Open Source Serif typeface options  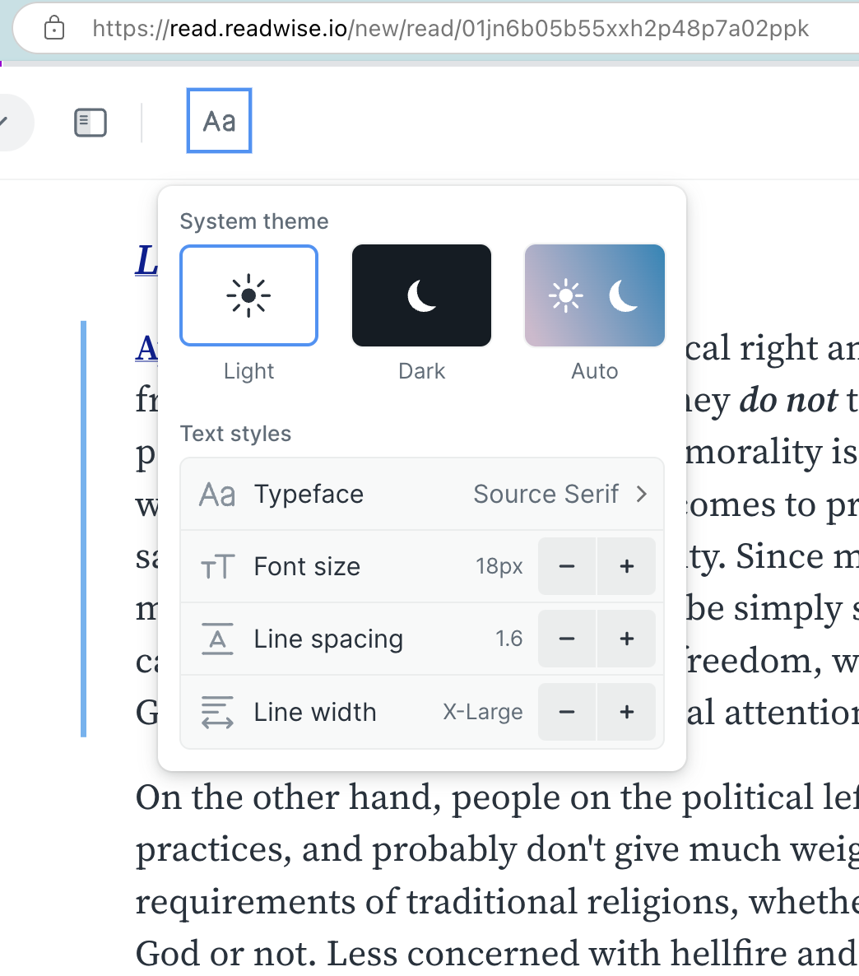546,494
